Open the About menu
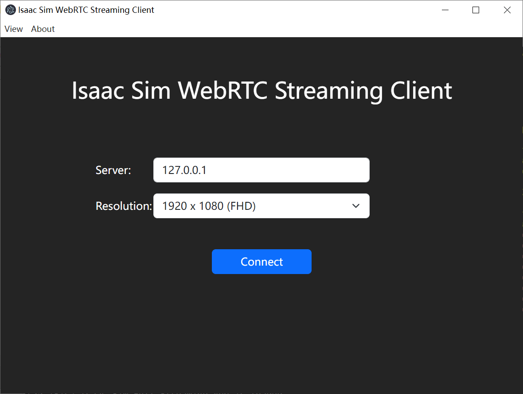Image resolution: width=523 pixels, height=394 pixels. point(43,29)
